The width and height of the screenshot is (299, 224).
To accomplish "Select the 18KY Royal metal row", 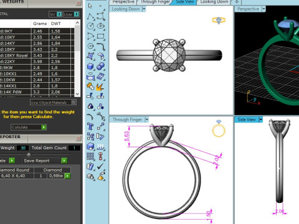I will [x=37, y=55].
